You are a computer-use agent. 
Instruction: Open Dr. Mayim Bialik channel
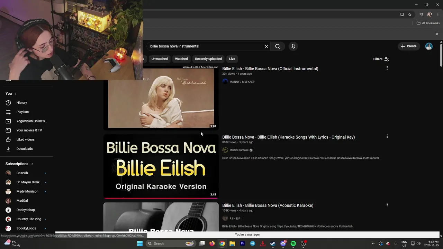point(26,182)
